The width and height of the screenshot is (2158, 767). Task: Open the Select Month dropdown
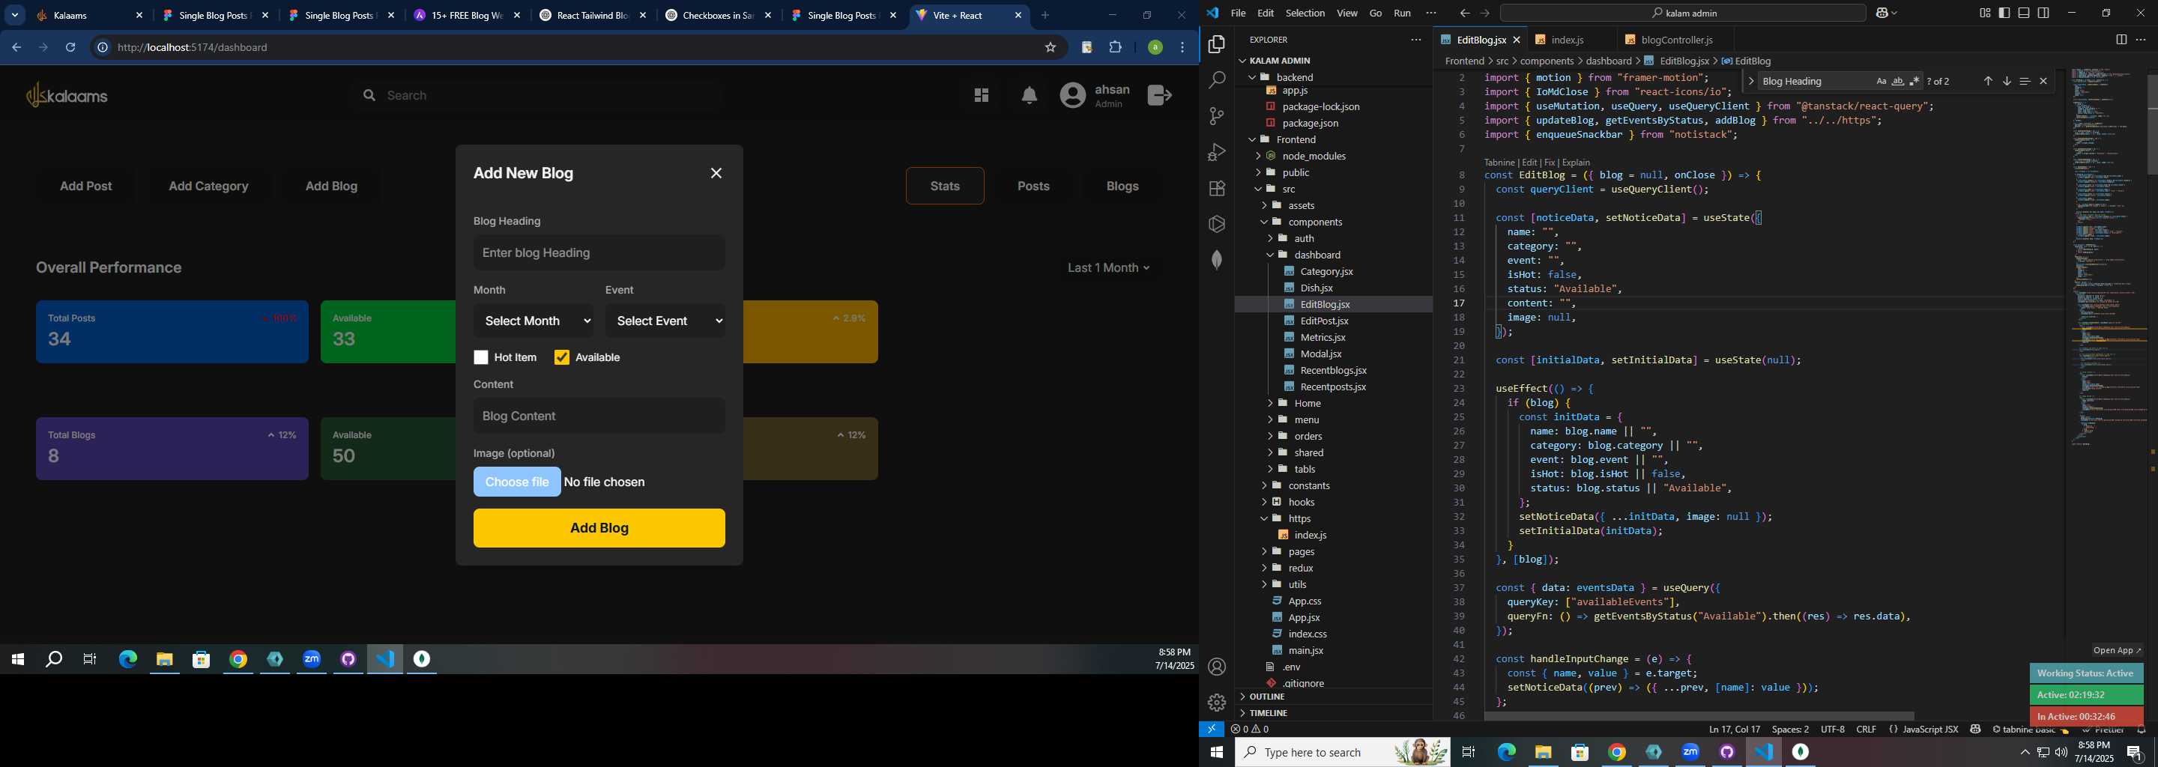tap(534, 321)
